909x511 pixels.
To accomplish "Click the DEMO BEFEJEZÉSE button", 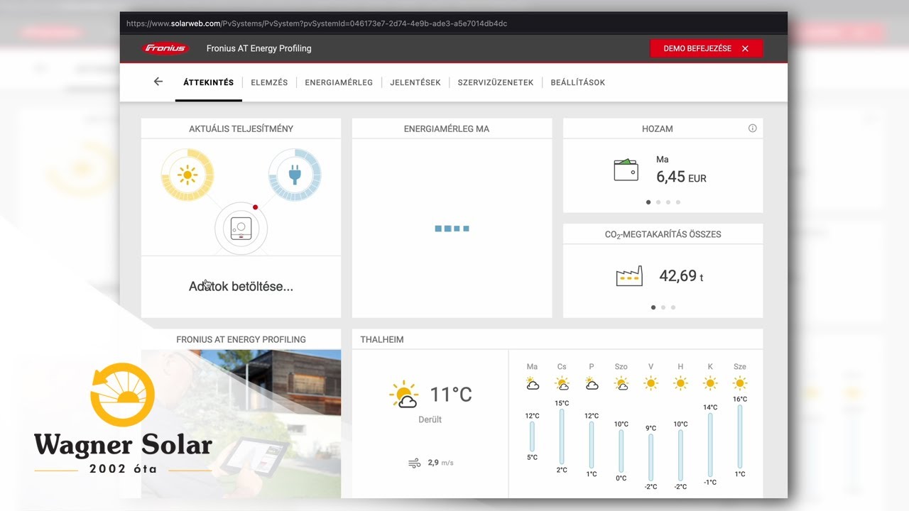I will pyautogui.click(x=707, y=48).
